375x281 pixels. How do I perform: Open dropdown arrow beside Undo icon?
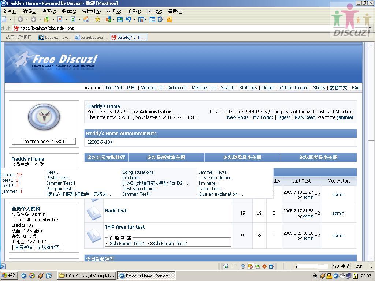coord(135,20)
